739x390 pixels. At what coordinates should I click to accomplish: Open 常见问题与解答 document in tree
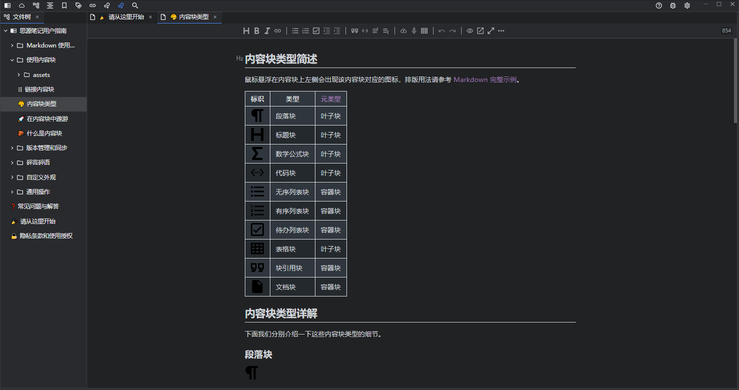pyautogui.click(x=38, y=206)
